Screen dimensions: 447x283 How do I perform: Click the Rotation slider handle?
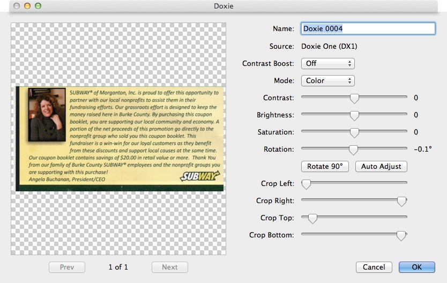coord(353,150)
